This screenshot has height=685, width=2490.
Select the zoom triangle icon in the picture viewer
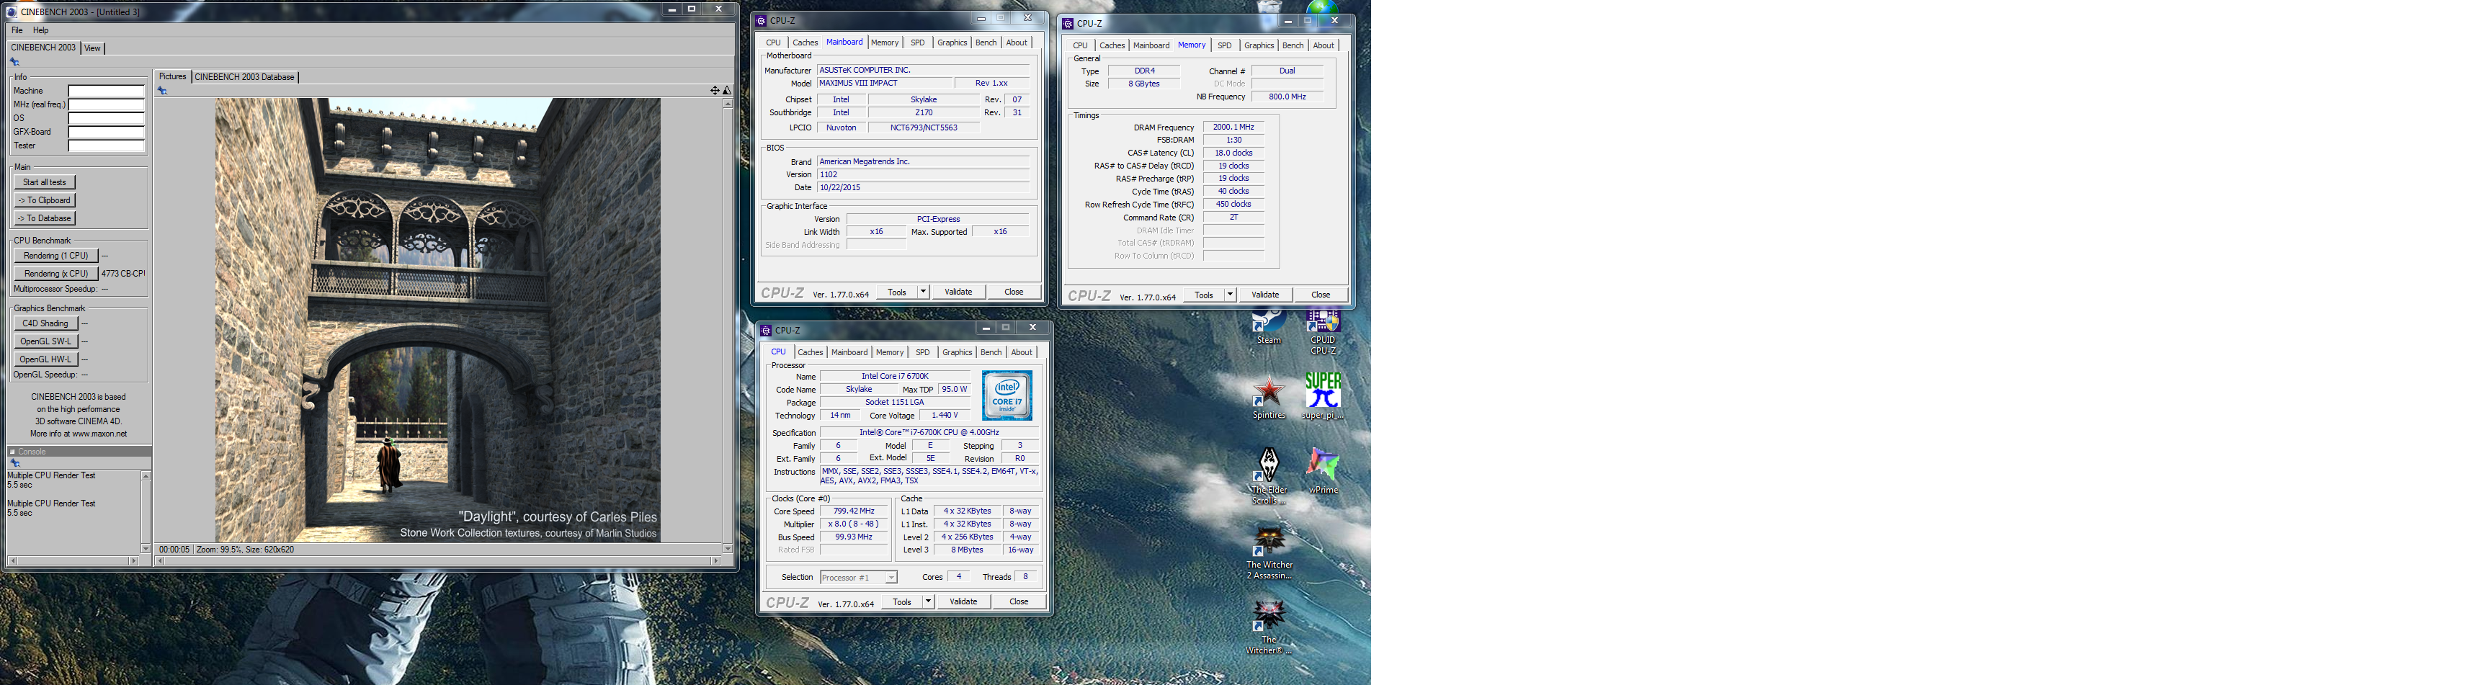[727, 91]
